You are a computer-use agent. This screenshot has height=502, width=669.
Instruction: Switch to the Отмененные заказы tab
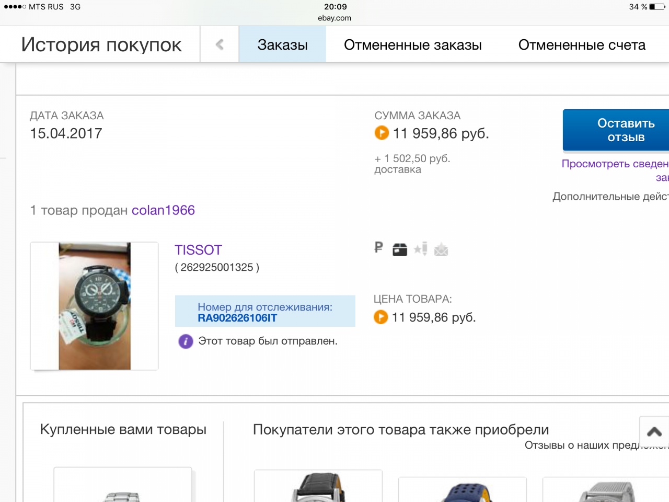click(x=412, y=45)
